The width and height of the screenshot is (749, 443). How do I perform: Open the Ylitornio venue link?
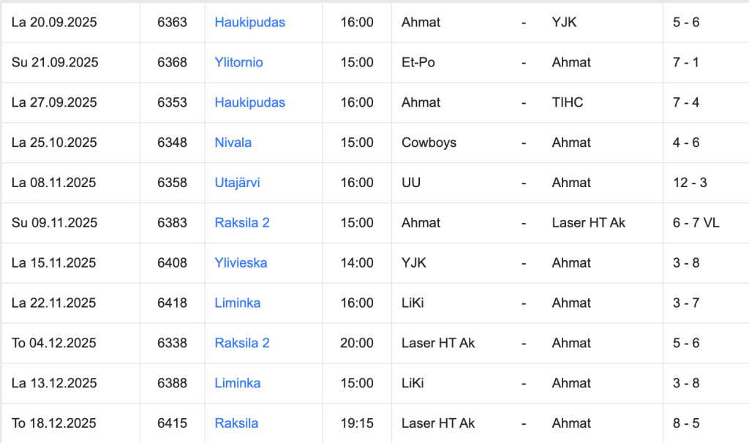238,63
